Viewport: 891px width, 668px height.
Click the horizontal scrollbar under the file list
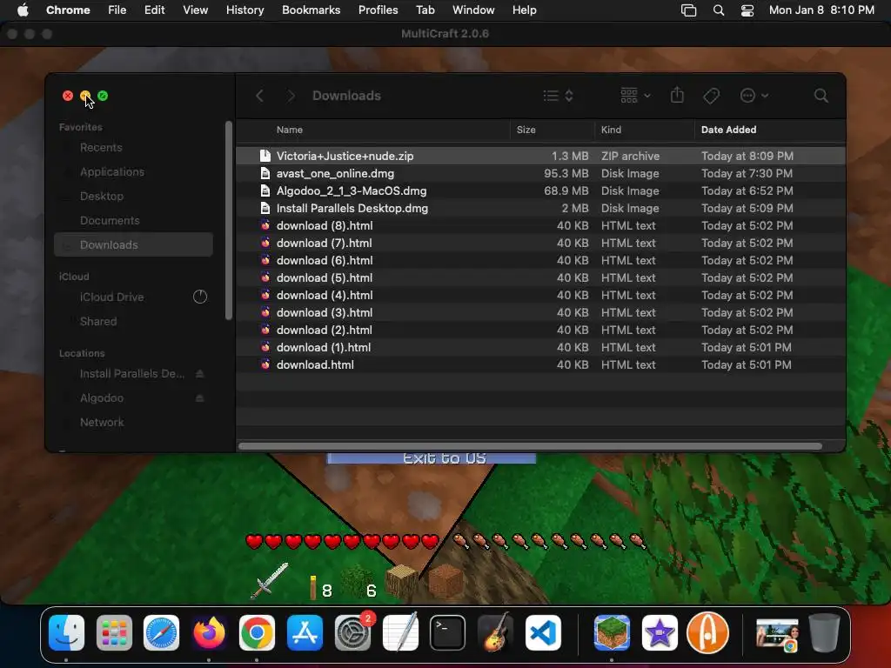[x=530, y=446]
